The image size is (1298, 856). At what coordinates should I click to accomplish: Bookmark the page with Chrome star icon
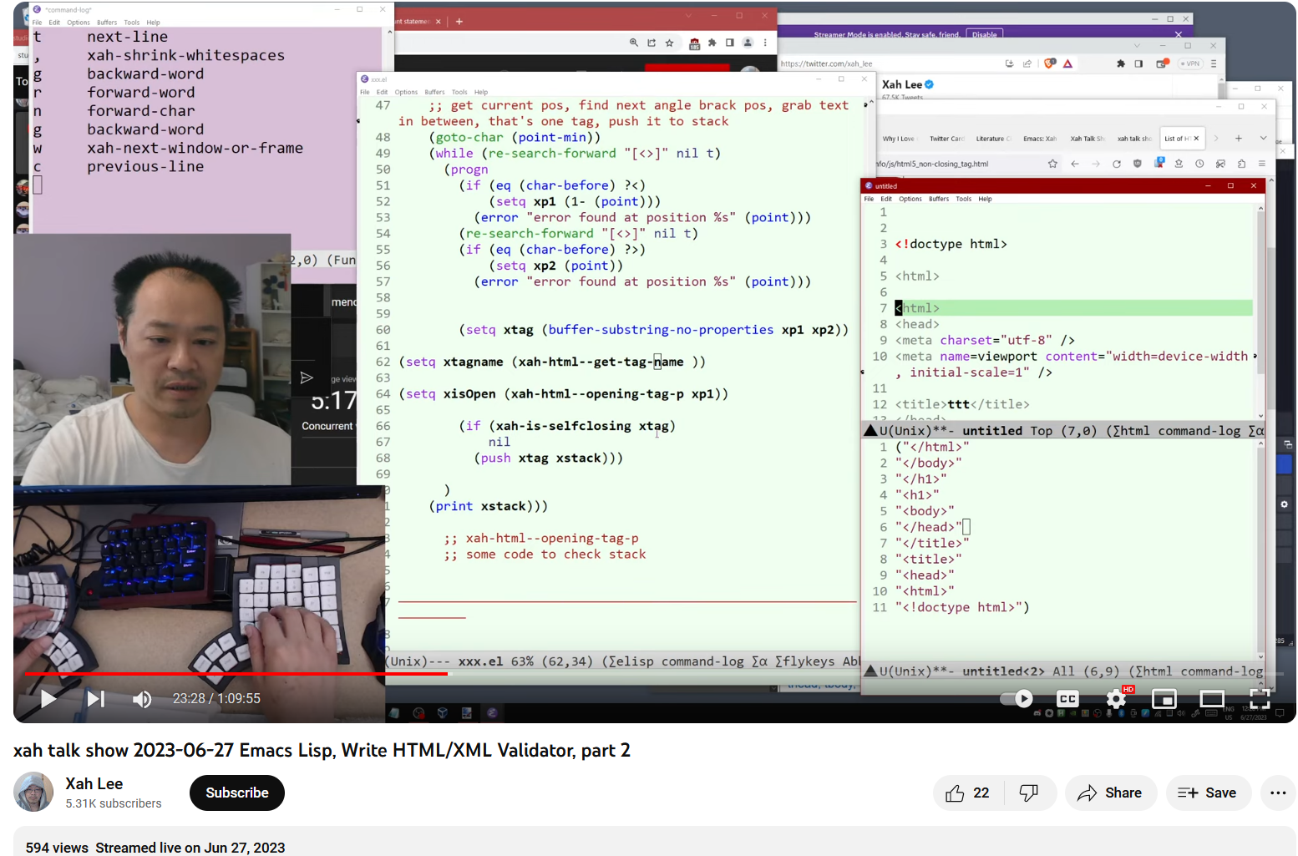pos(669,43)
